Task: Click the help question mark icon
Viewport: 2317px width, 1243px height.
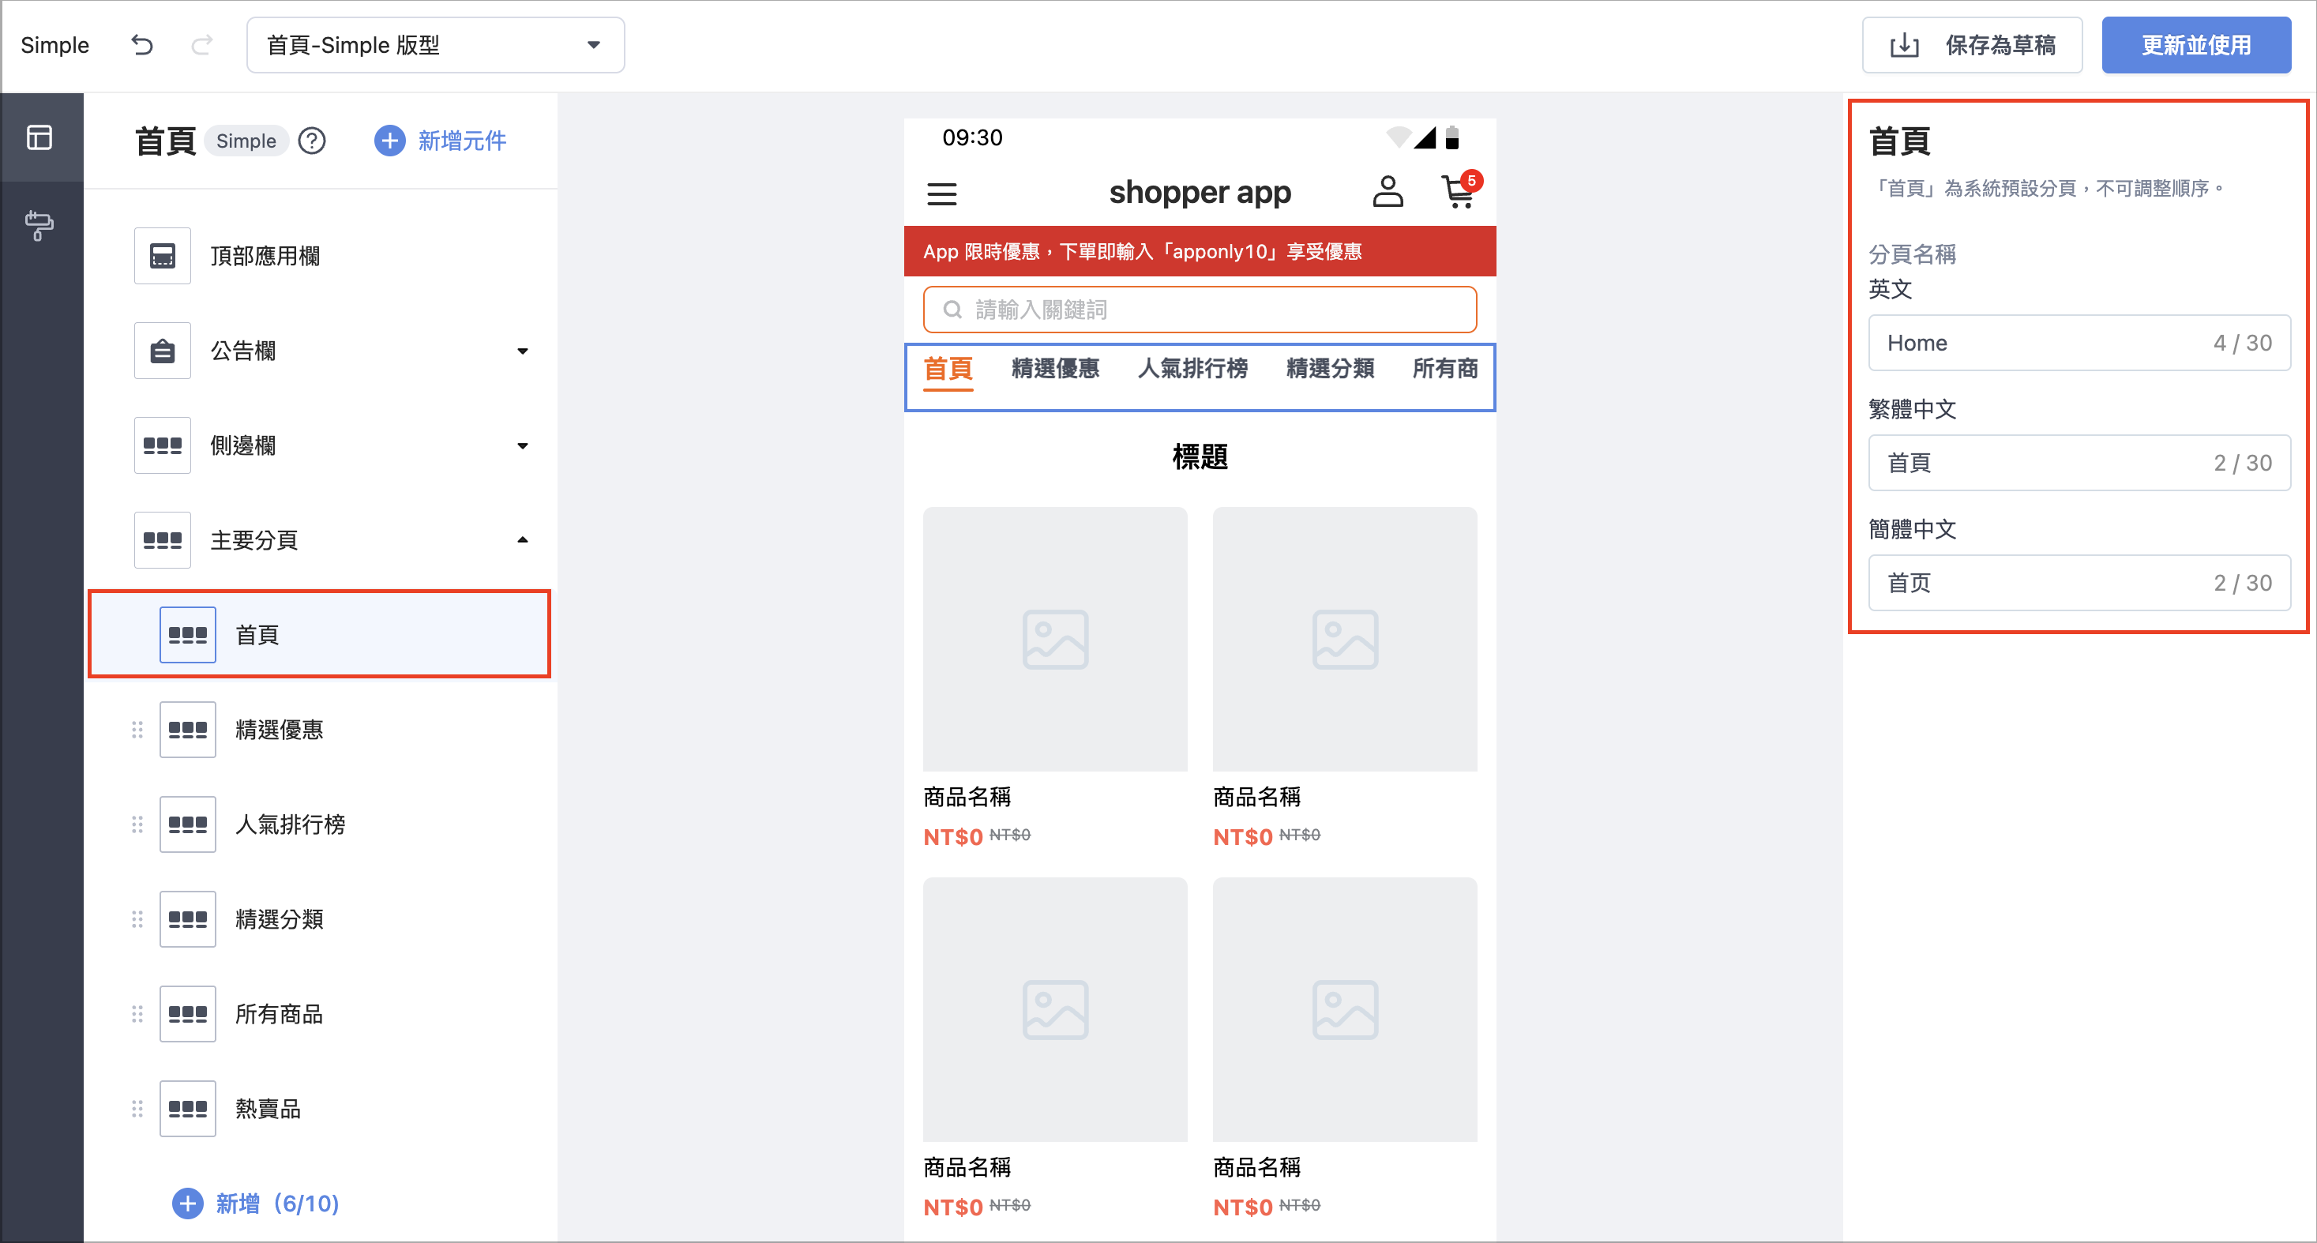Action: [311, 141]
